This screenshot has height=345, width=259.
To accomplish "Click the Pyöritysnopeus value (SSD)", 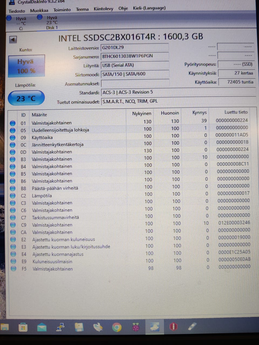I will (236, 64).
